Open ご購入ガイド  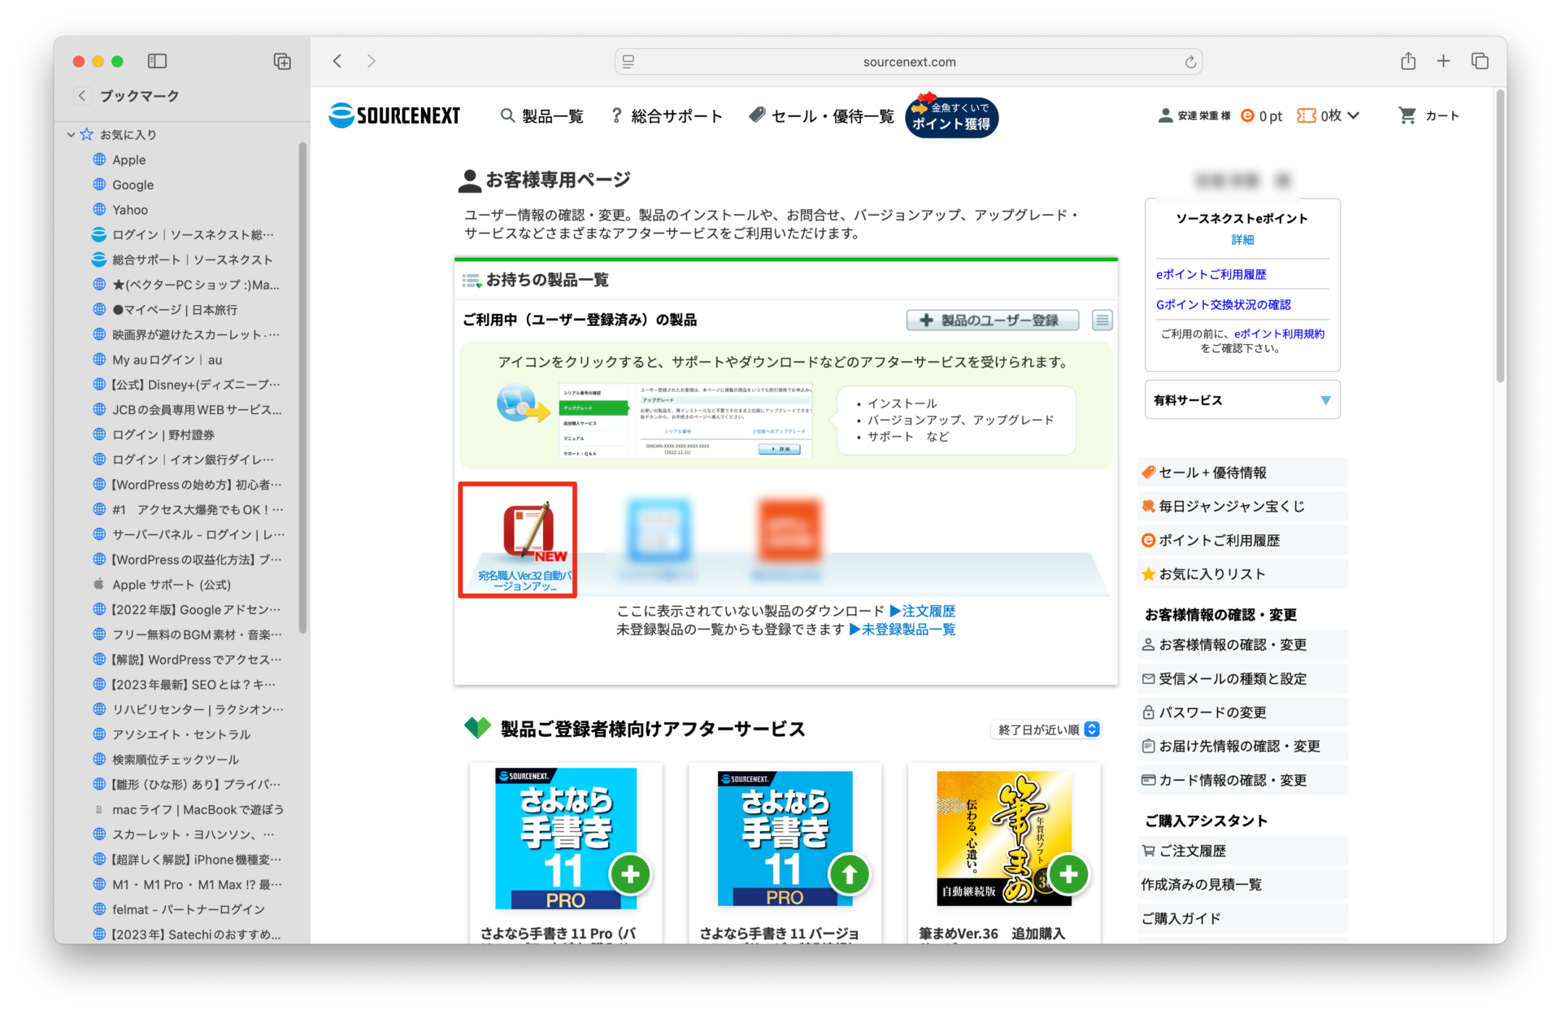(1242, 919)
